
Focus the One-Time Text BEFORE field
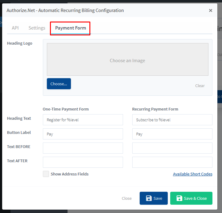coord(83,148)
